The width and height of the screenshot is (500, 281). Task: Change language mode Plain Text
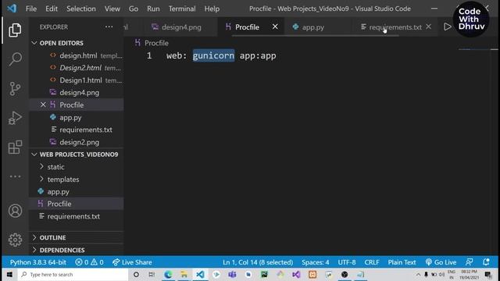(x=402, y=262)
